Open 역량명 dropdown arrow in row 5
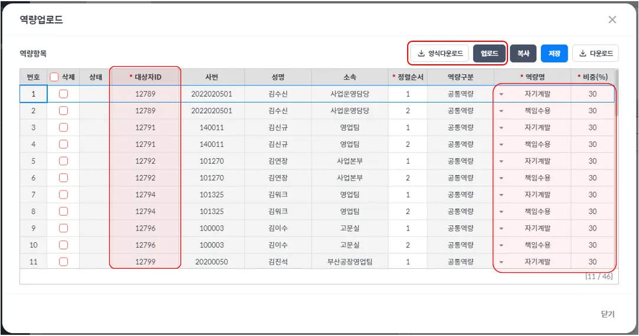Viewport: 639px width, 336px height. point(502,162)
